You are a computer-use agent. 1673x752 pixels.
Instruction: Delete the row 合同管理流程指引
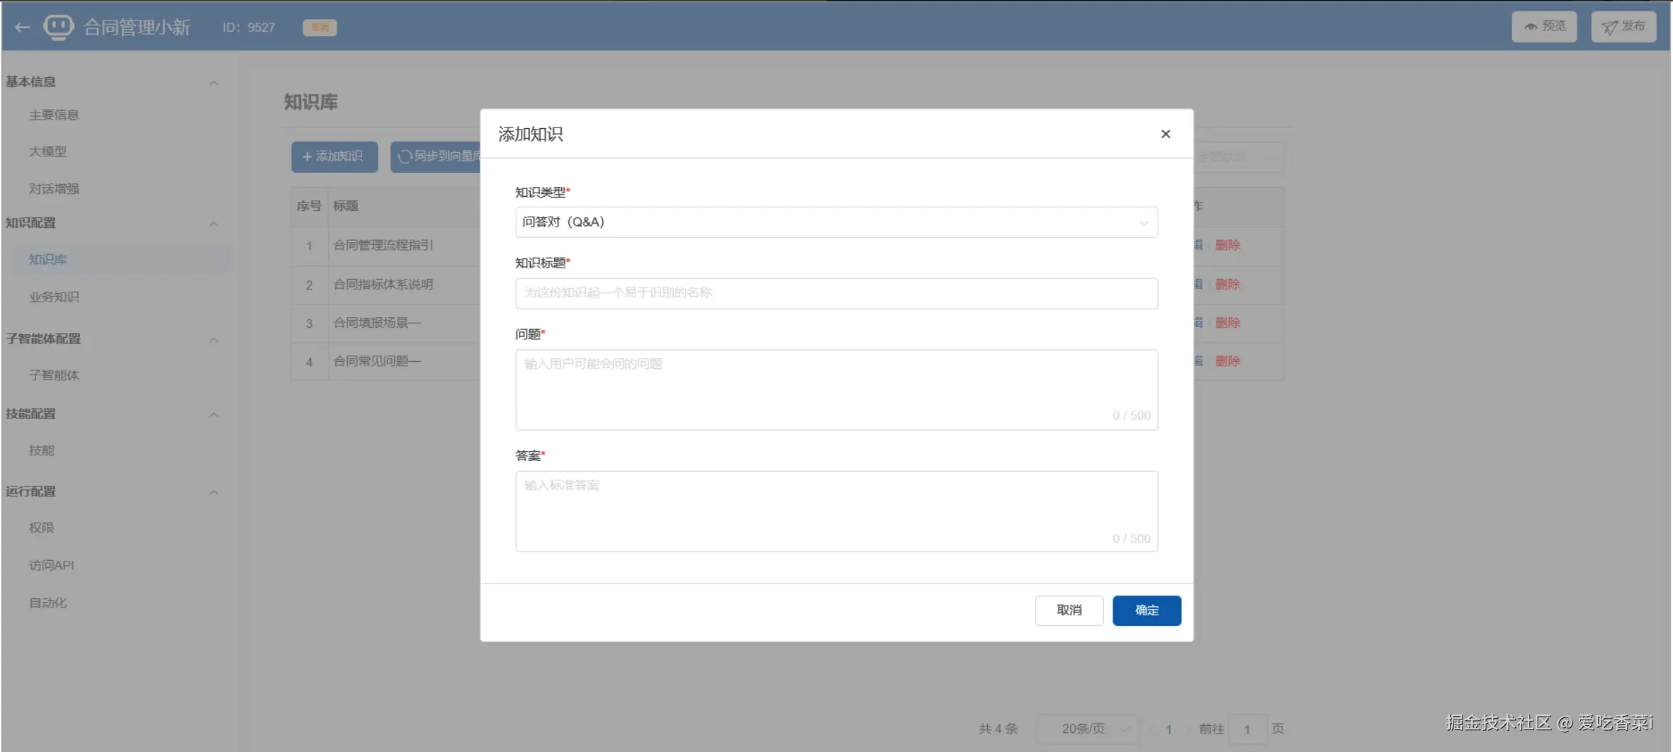click(x=1227, y=245)
